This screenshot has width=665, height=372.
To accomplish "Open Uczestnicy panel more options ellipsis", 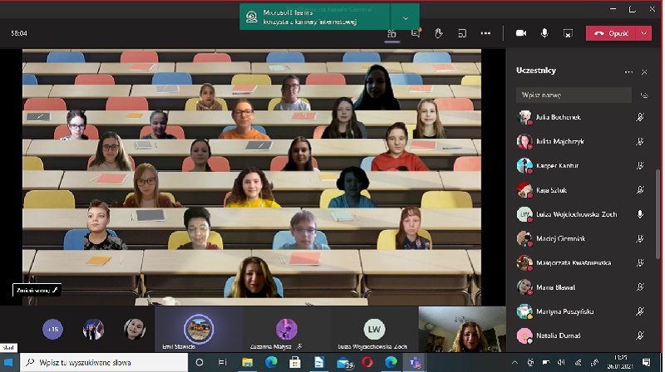I will click(x=628, y=72).
